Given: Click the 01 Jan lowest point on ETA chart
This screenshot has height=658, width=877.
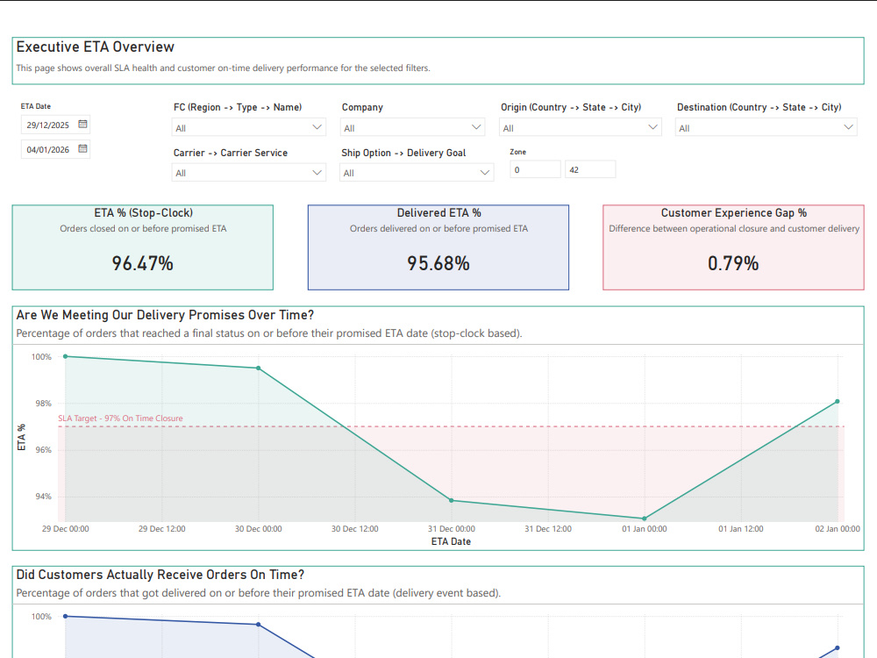Looking at the screenshot, I should pyautogui.click(x=645, y=519).
